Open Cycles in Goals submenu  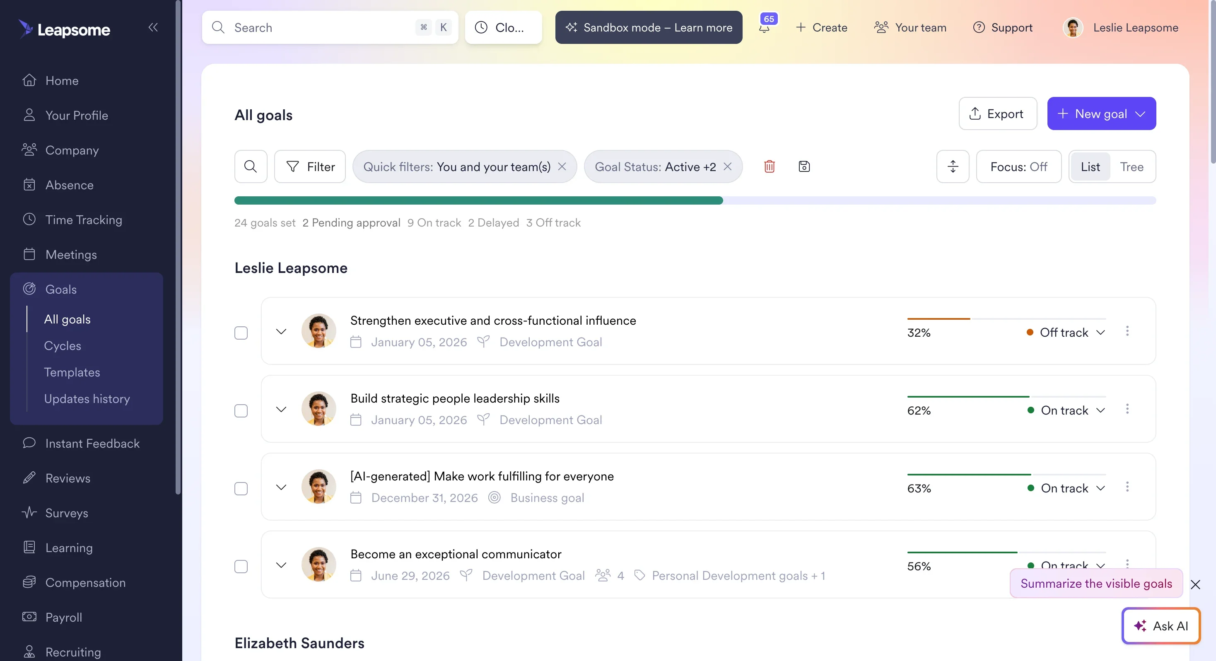pos(62,345)
